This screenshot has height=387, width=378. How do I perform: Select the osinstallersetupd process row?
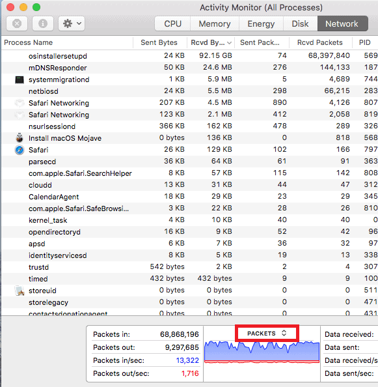(x=190, y=56)
